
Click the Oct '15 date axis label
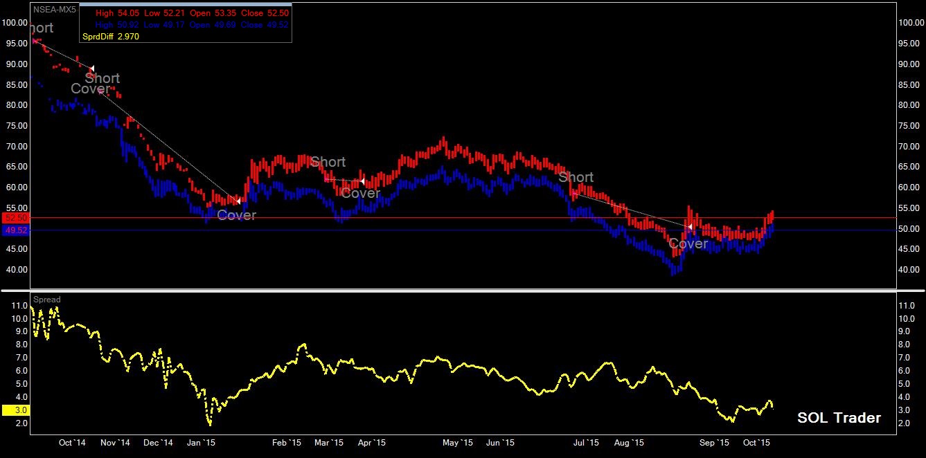click(x=757, y=443)
